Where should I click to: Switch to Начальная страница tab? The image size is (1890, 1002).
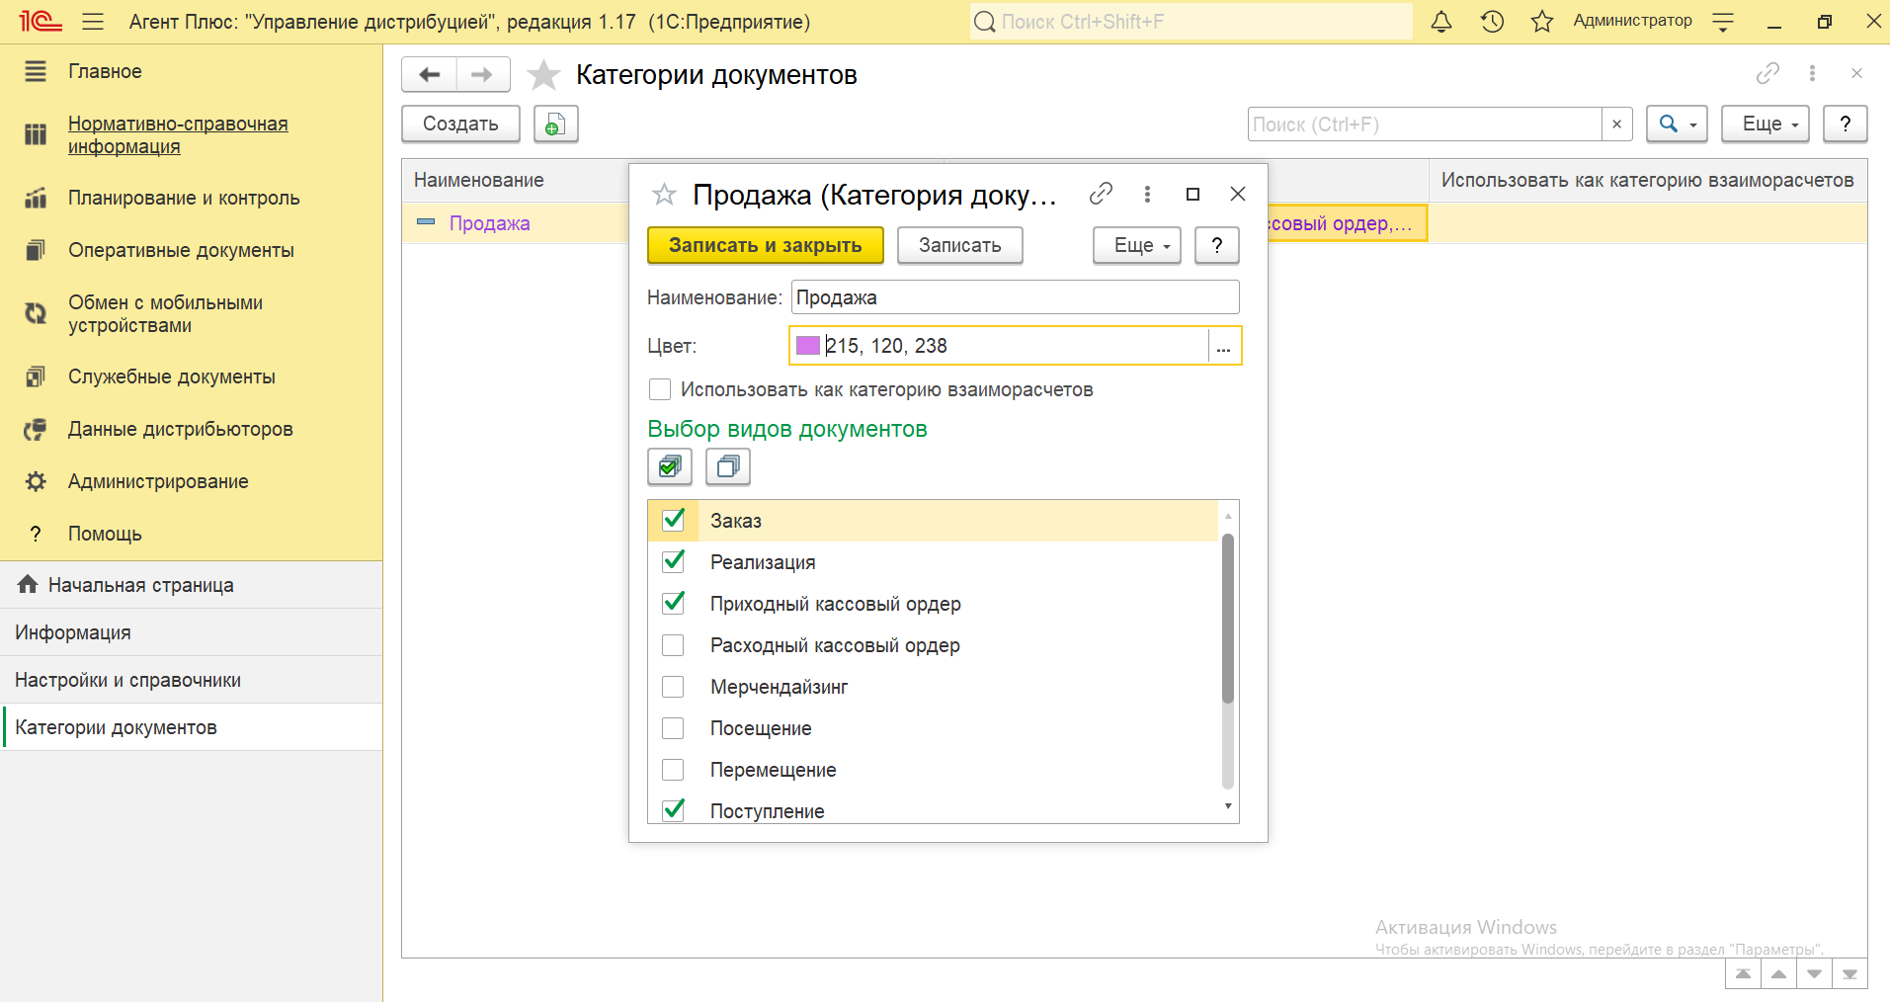140,585
